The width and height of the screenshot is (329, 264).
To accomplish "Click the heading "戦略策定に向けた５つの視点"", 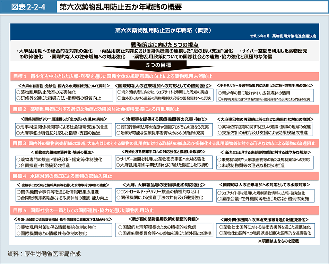I will 165,44.
